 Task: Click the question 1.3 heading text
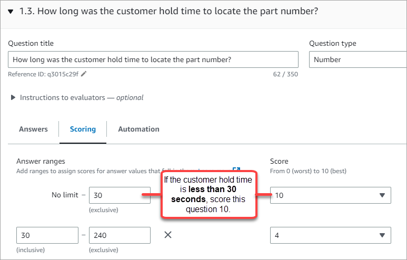[168, 11]
